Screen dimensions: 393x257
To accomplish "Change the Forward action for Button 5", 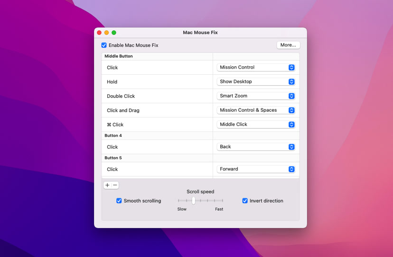I will [x=256, y=169].
